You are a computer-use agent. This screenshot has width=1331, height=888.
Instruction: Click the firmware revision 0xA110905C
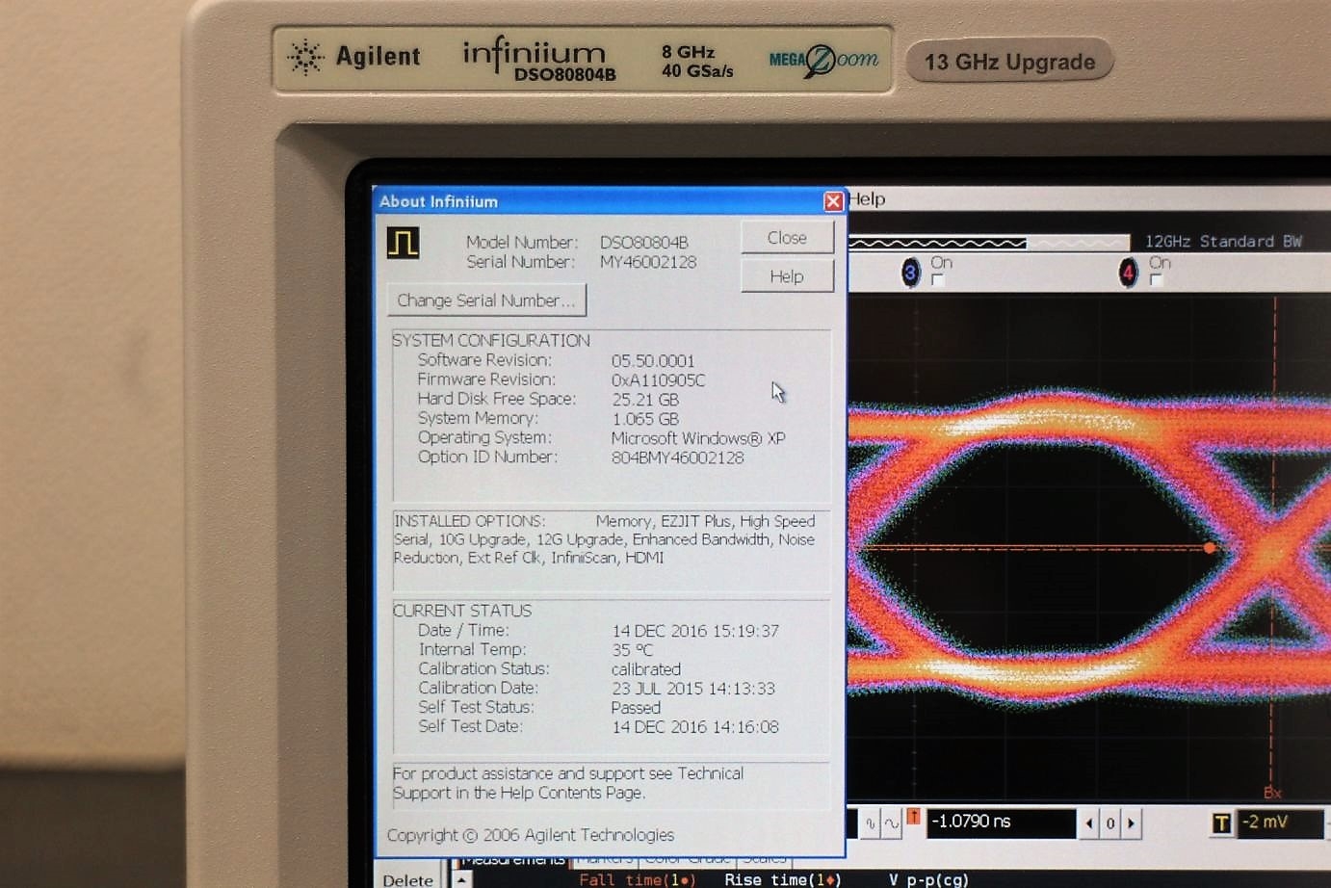click(659, 380)
